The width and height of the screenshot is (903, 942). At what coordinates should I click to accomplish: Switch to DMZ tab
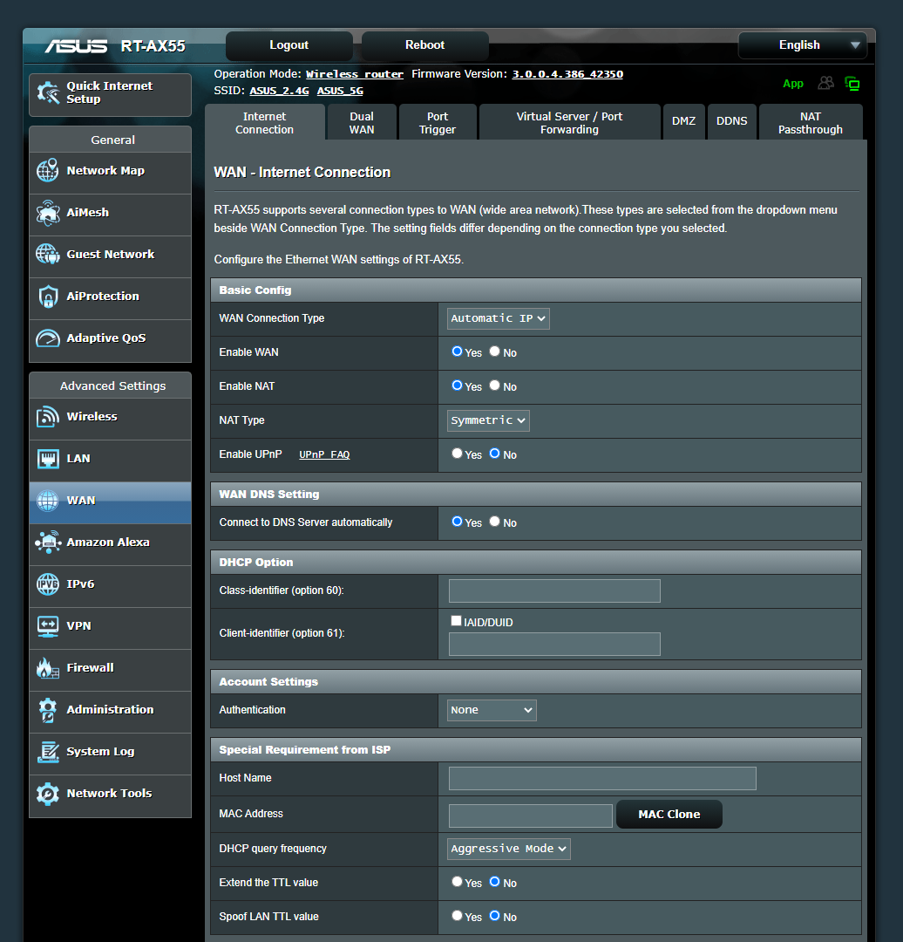point(684,121)
